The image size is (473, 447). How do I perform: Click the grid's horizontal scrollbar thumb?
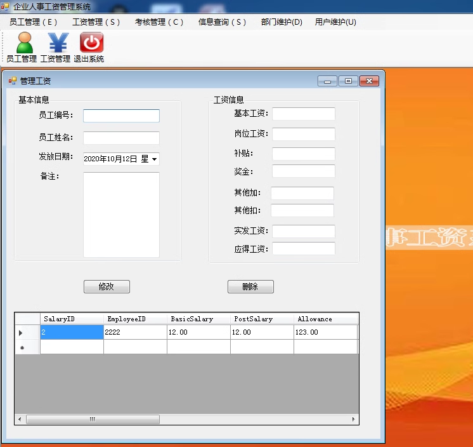[93, 419]
